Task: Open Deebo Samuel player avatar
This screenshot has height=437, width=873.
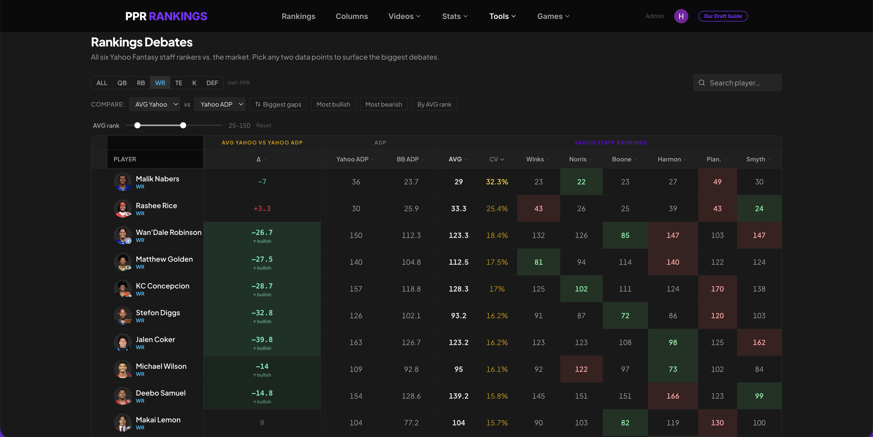Action: pyautogui.click(x=123, y=396)
